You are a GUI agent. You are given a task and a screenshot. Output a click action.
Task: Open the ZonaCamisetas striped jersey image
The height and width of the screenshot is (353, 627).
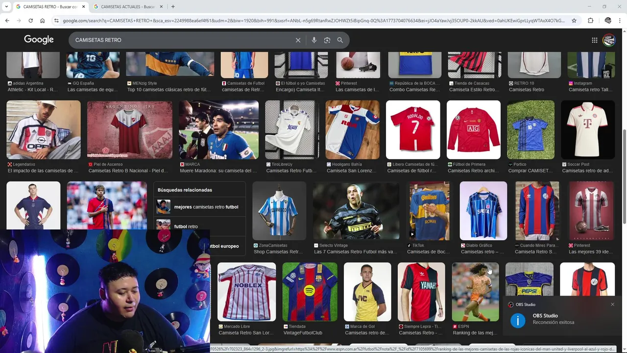coord(279,211)
